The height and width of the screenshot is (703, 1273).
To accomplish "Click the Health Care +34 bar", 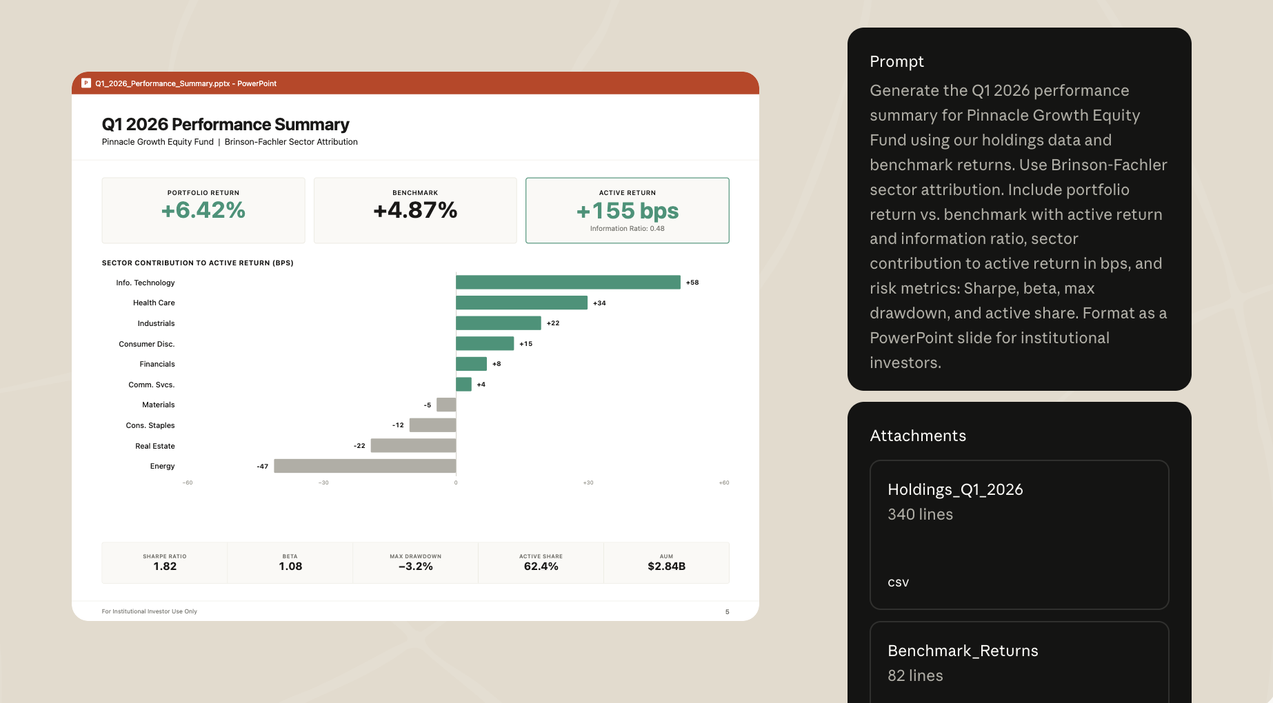I will click(522, 303).
